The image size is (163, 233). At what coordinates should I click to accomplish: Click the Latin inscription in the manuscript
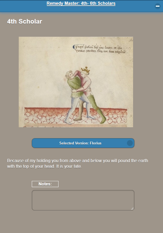100,49
